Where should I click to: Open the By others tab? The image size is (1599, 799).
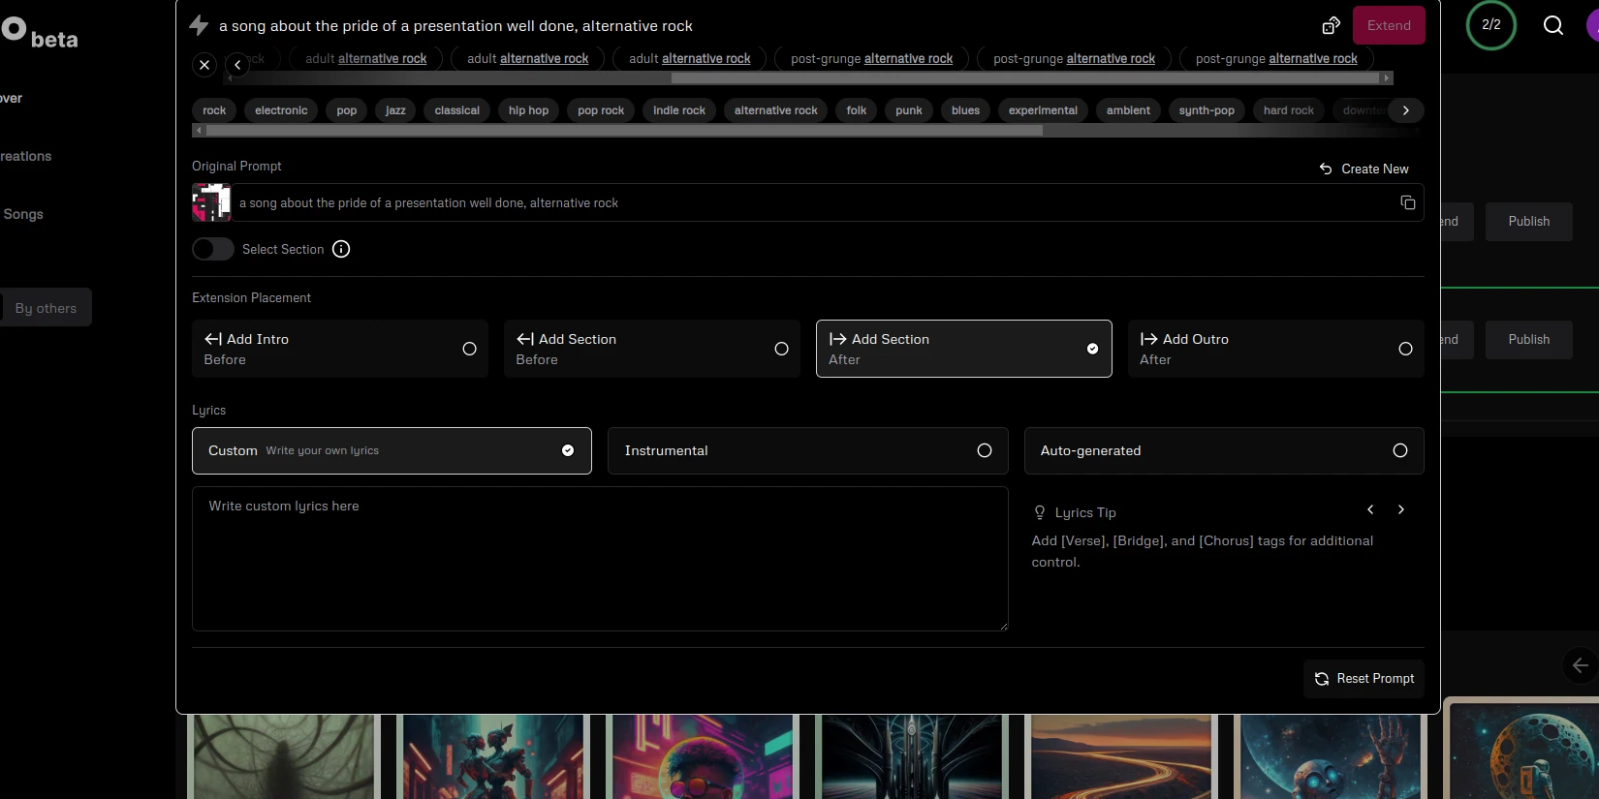46,308
